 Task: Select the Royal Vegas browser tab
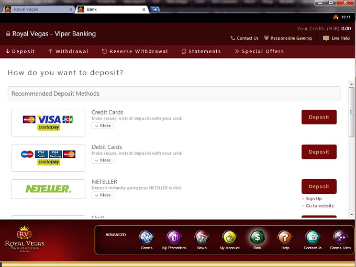37,9
